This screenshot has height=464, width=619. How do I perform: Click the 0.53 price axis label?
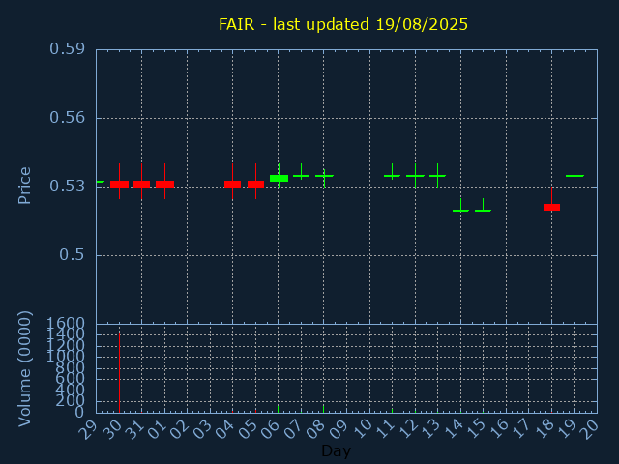pos(67,187)
